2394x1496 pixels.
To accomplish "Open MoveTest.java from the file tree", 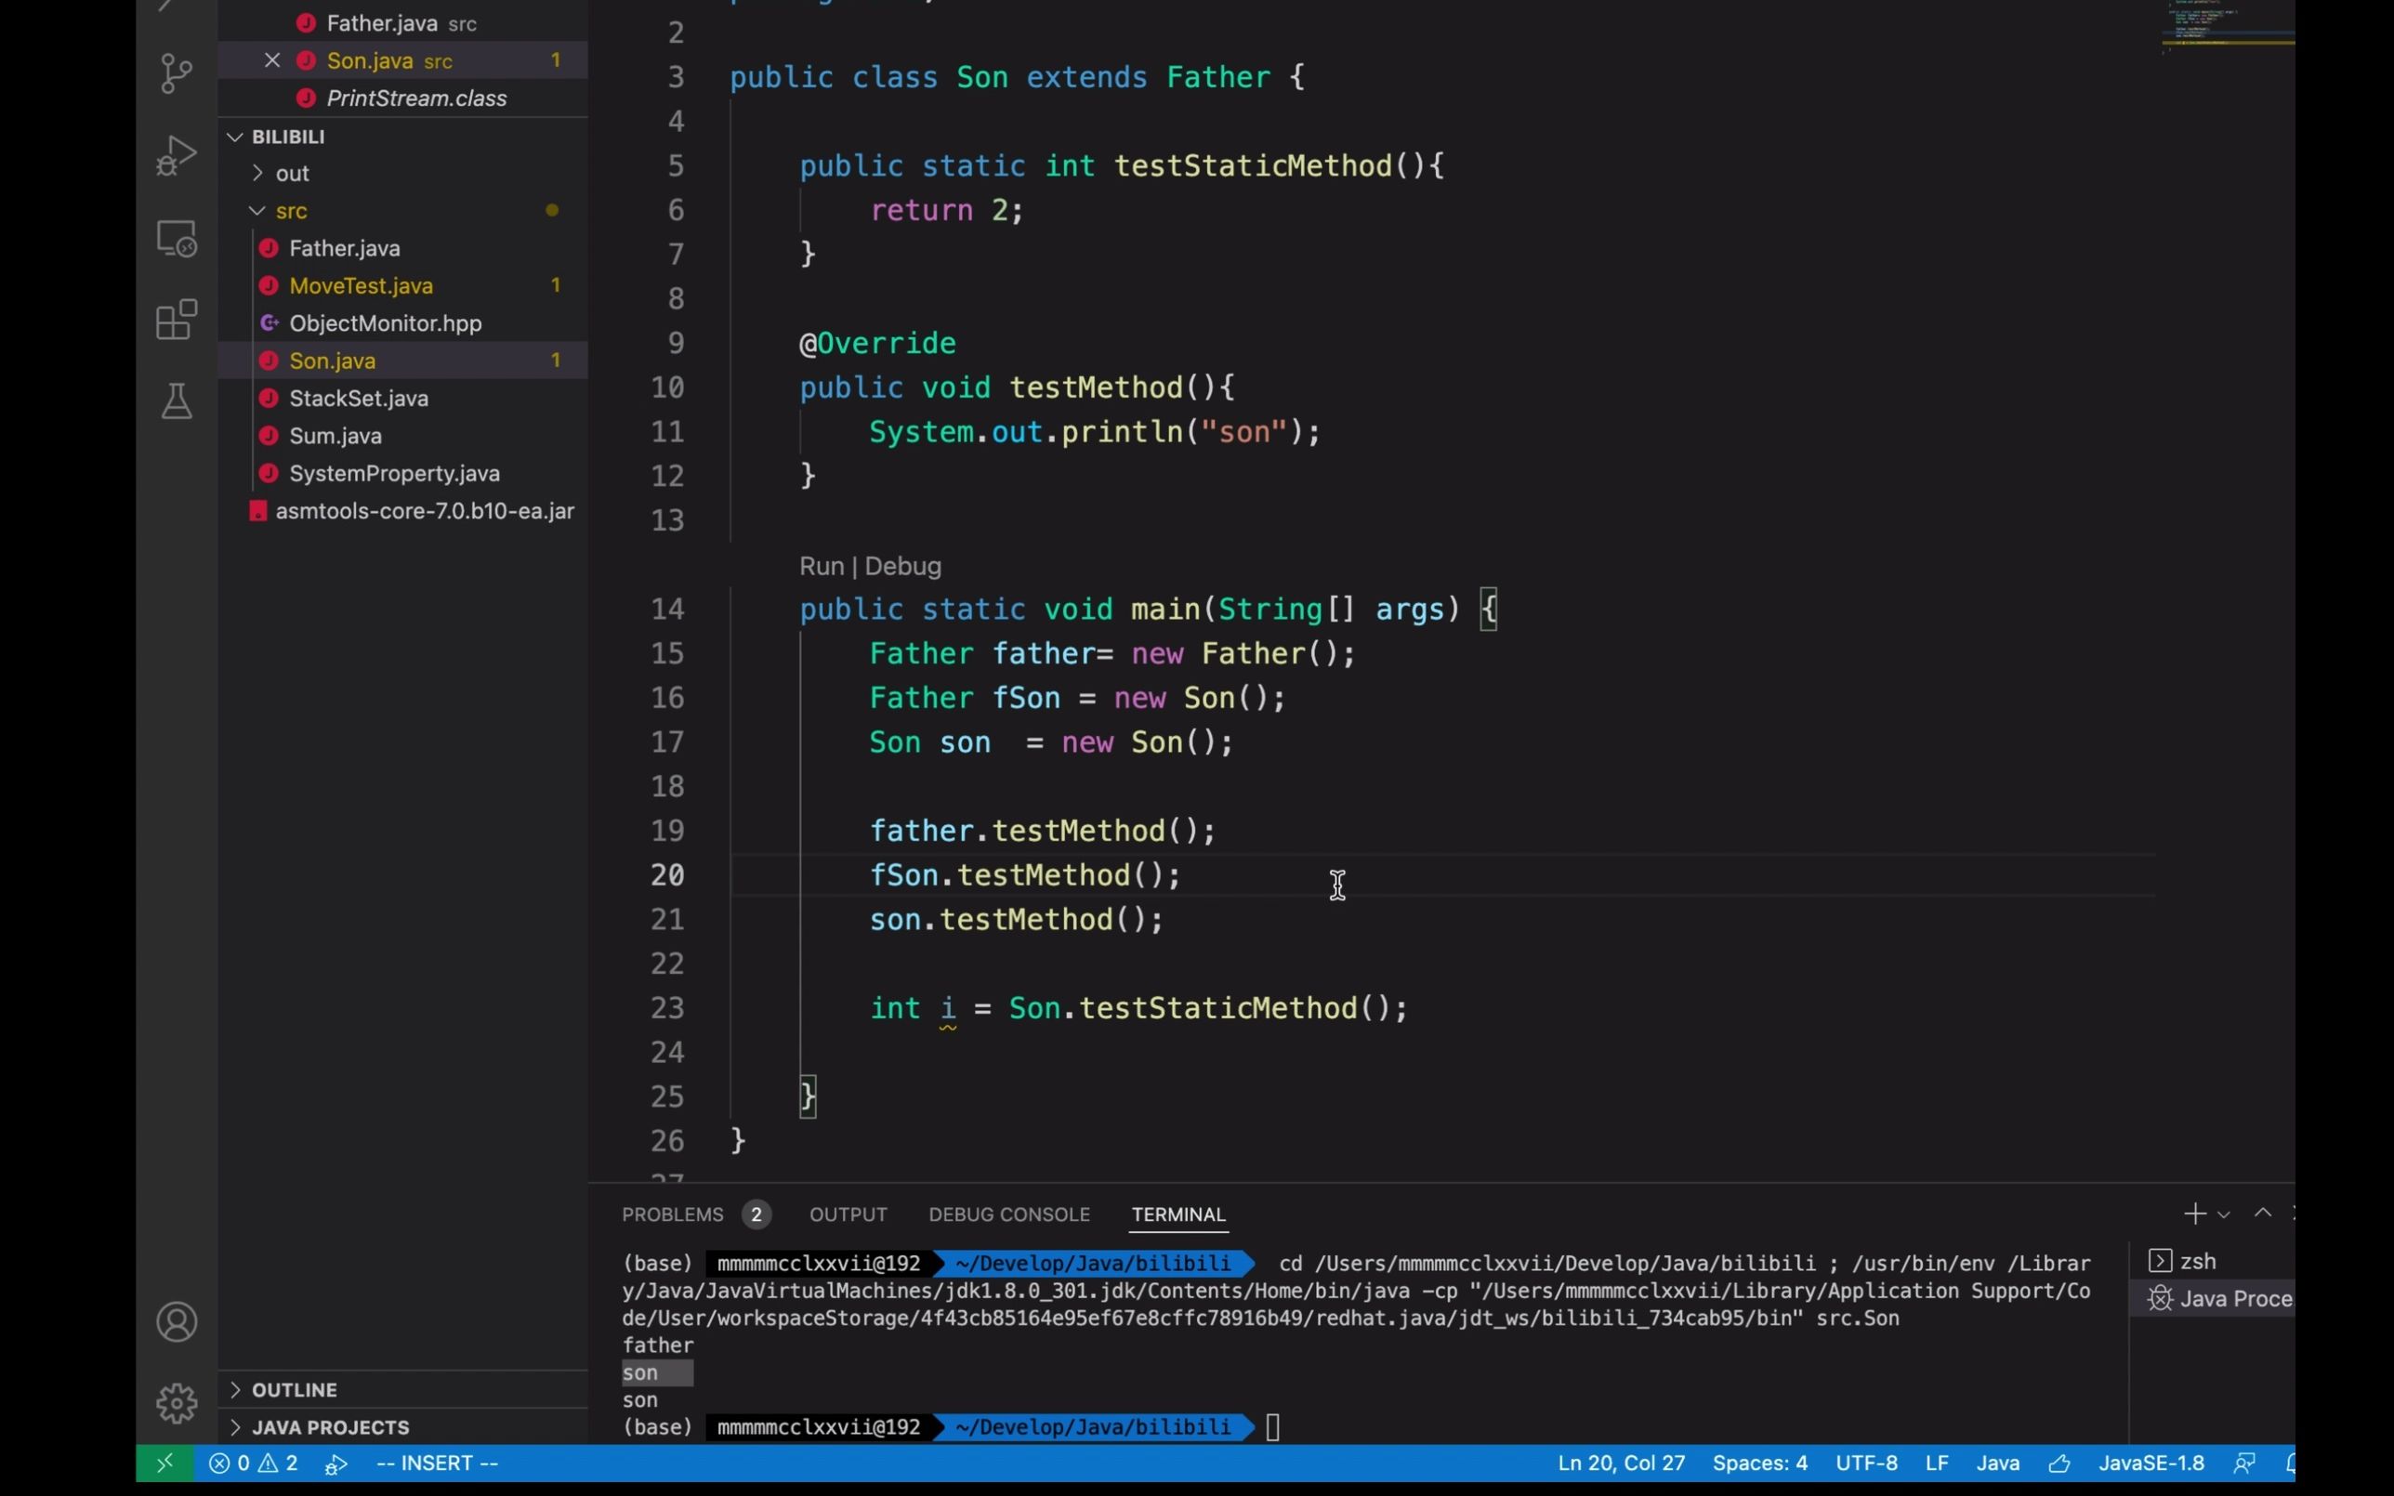I will tap(402, 286).
